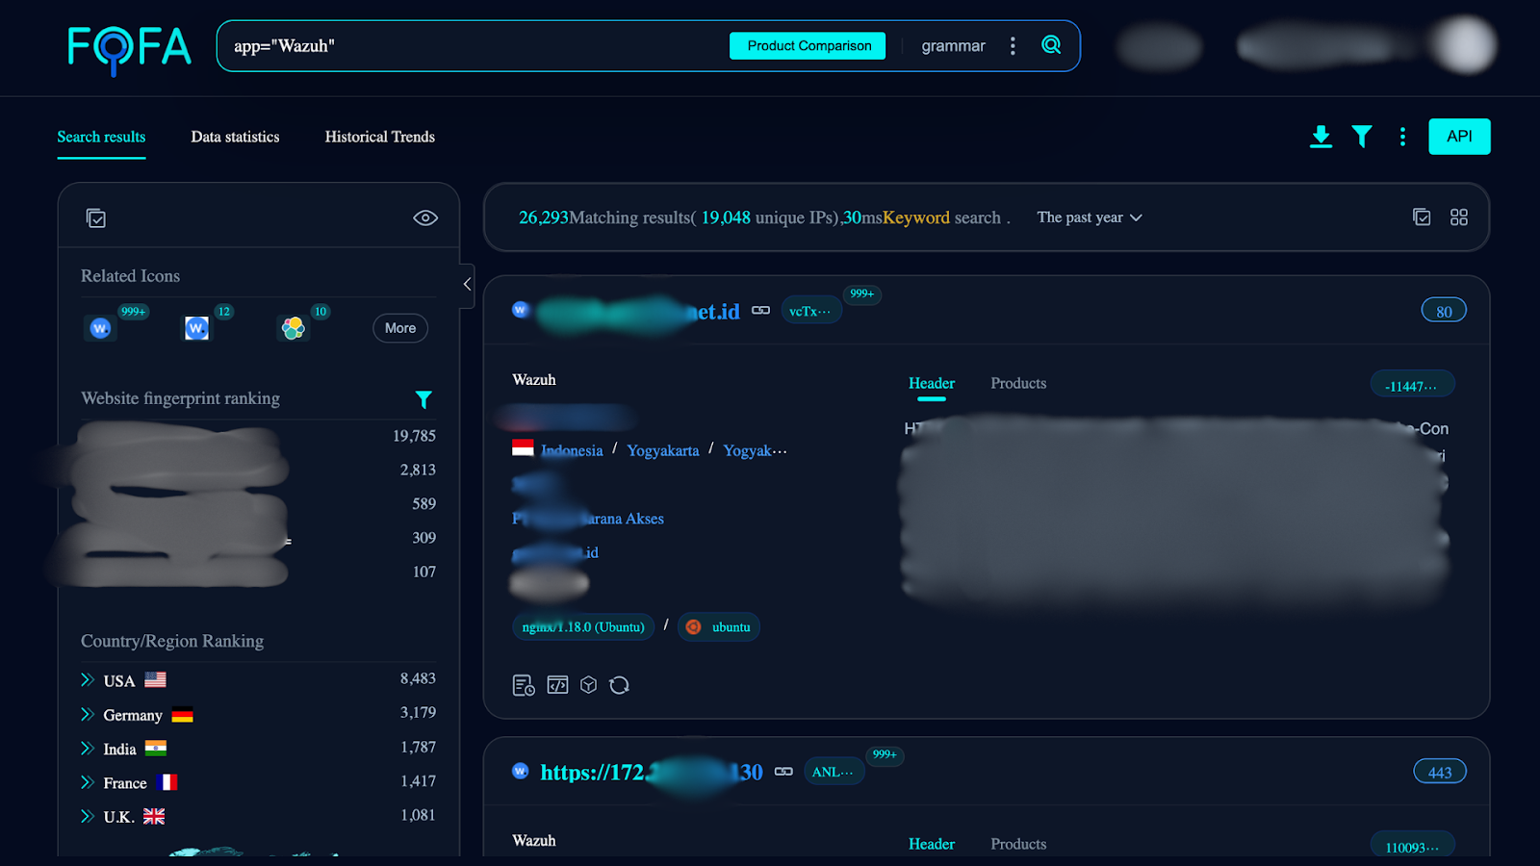Click the fingerprint count 19,785

(414, 436)
